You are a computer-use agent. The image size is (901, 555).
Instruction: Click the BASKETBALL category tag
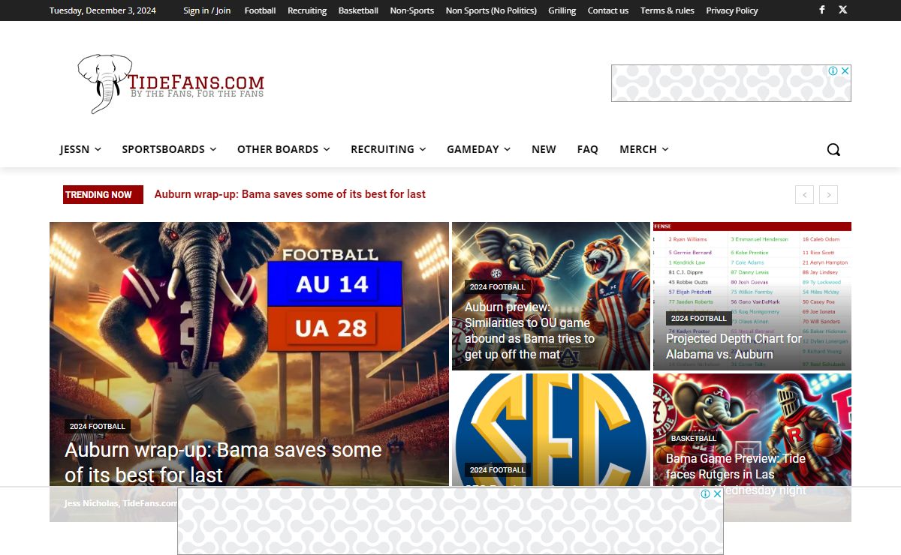pos(693,438)
